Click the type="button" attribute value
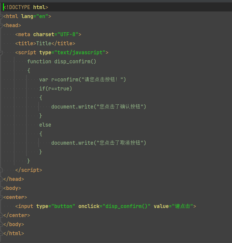 tap(63, 206)
